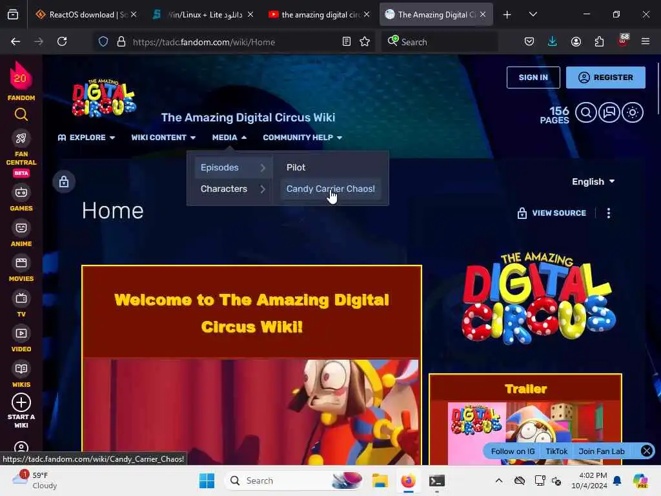This screenshot has height=496, width=661.
Task: Click the Firefox Search input field
Action: coord(440,42)
